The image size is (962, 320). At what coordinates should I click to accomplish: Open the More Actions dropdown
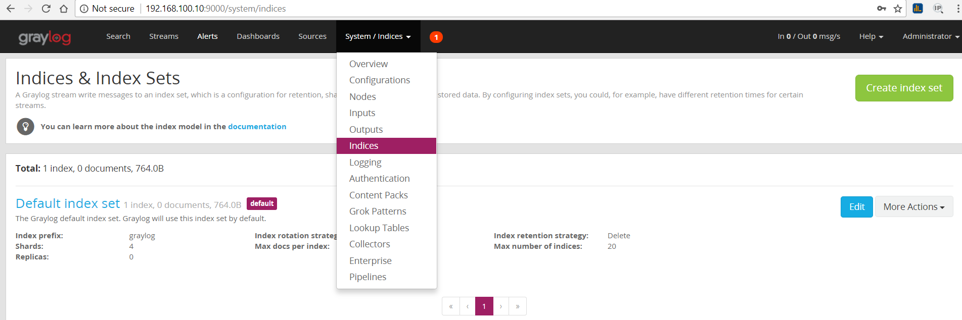(x=914, y=207)
